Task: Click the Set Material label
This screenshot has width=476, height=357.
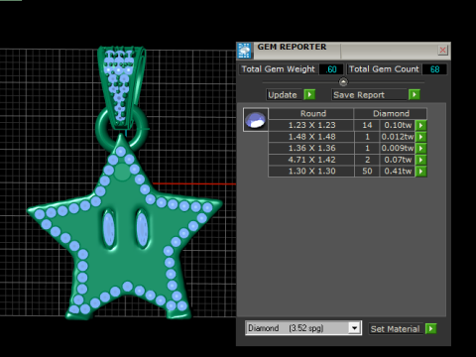Action: pyautogui.click(x=396, y=329)
